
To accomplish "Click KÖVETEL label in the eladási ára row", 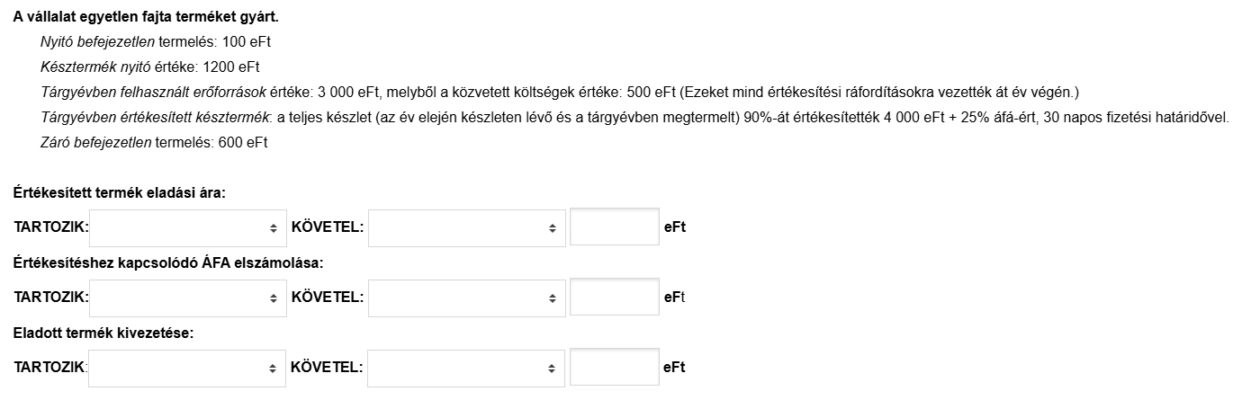I will pyautogui.click(x=328, y=227).
